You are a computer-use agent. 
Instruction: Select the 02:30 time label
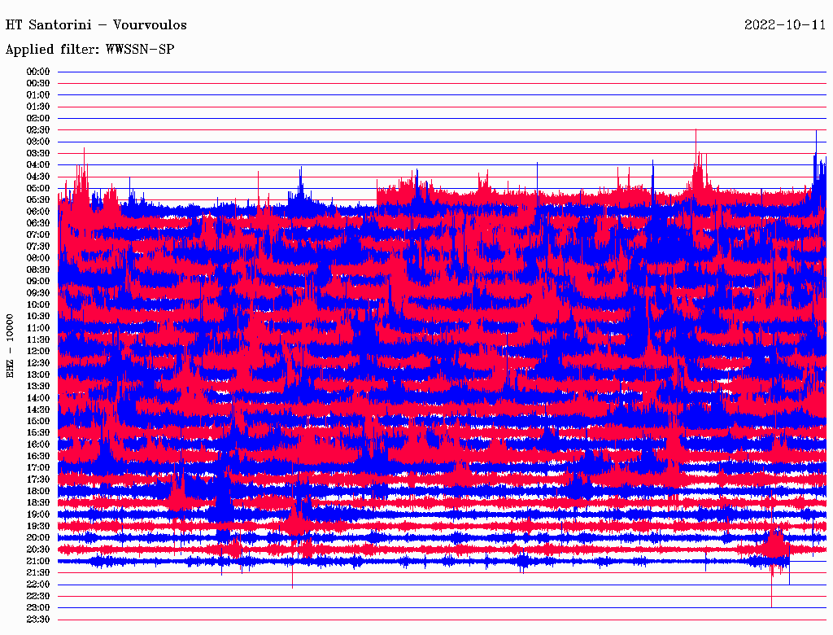(x=38, y=129)
